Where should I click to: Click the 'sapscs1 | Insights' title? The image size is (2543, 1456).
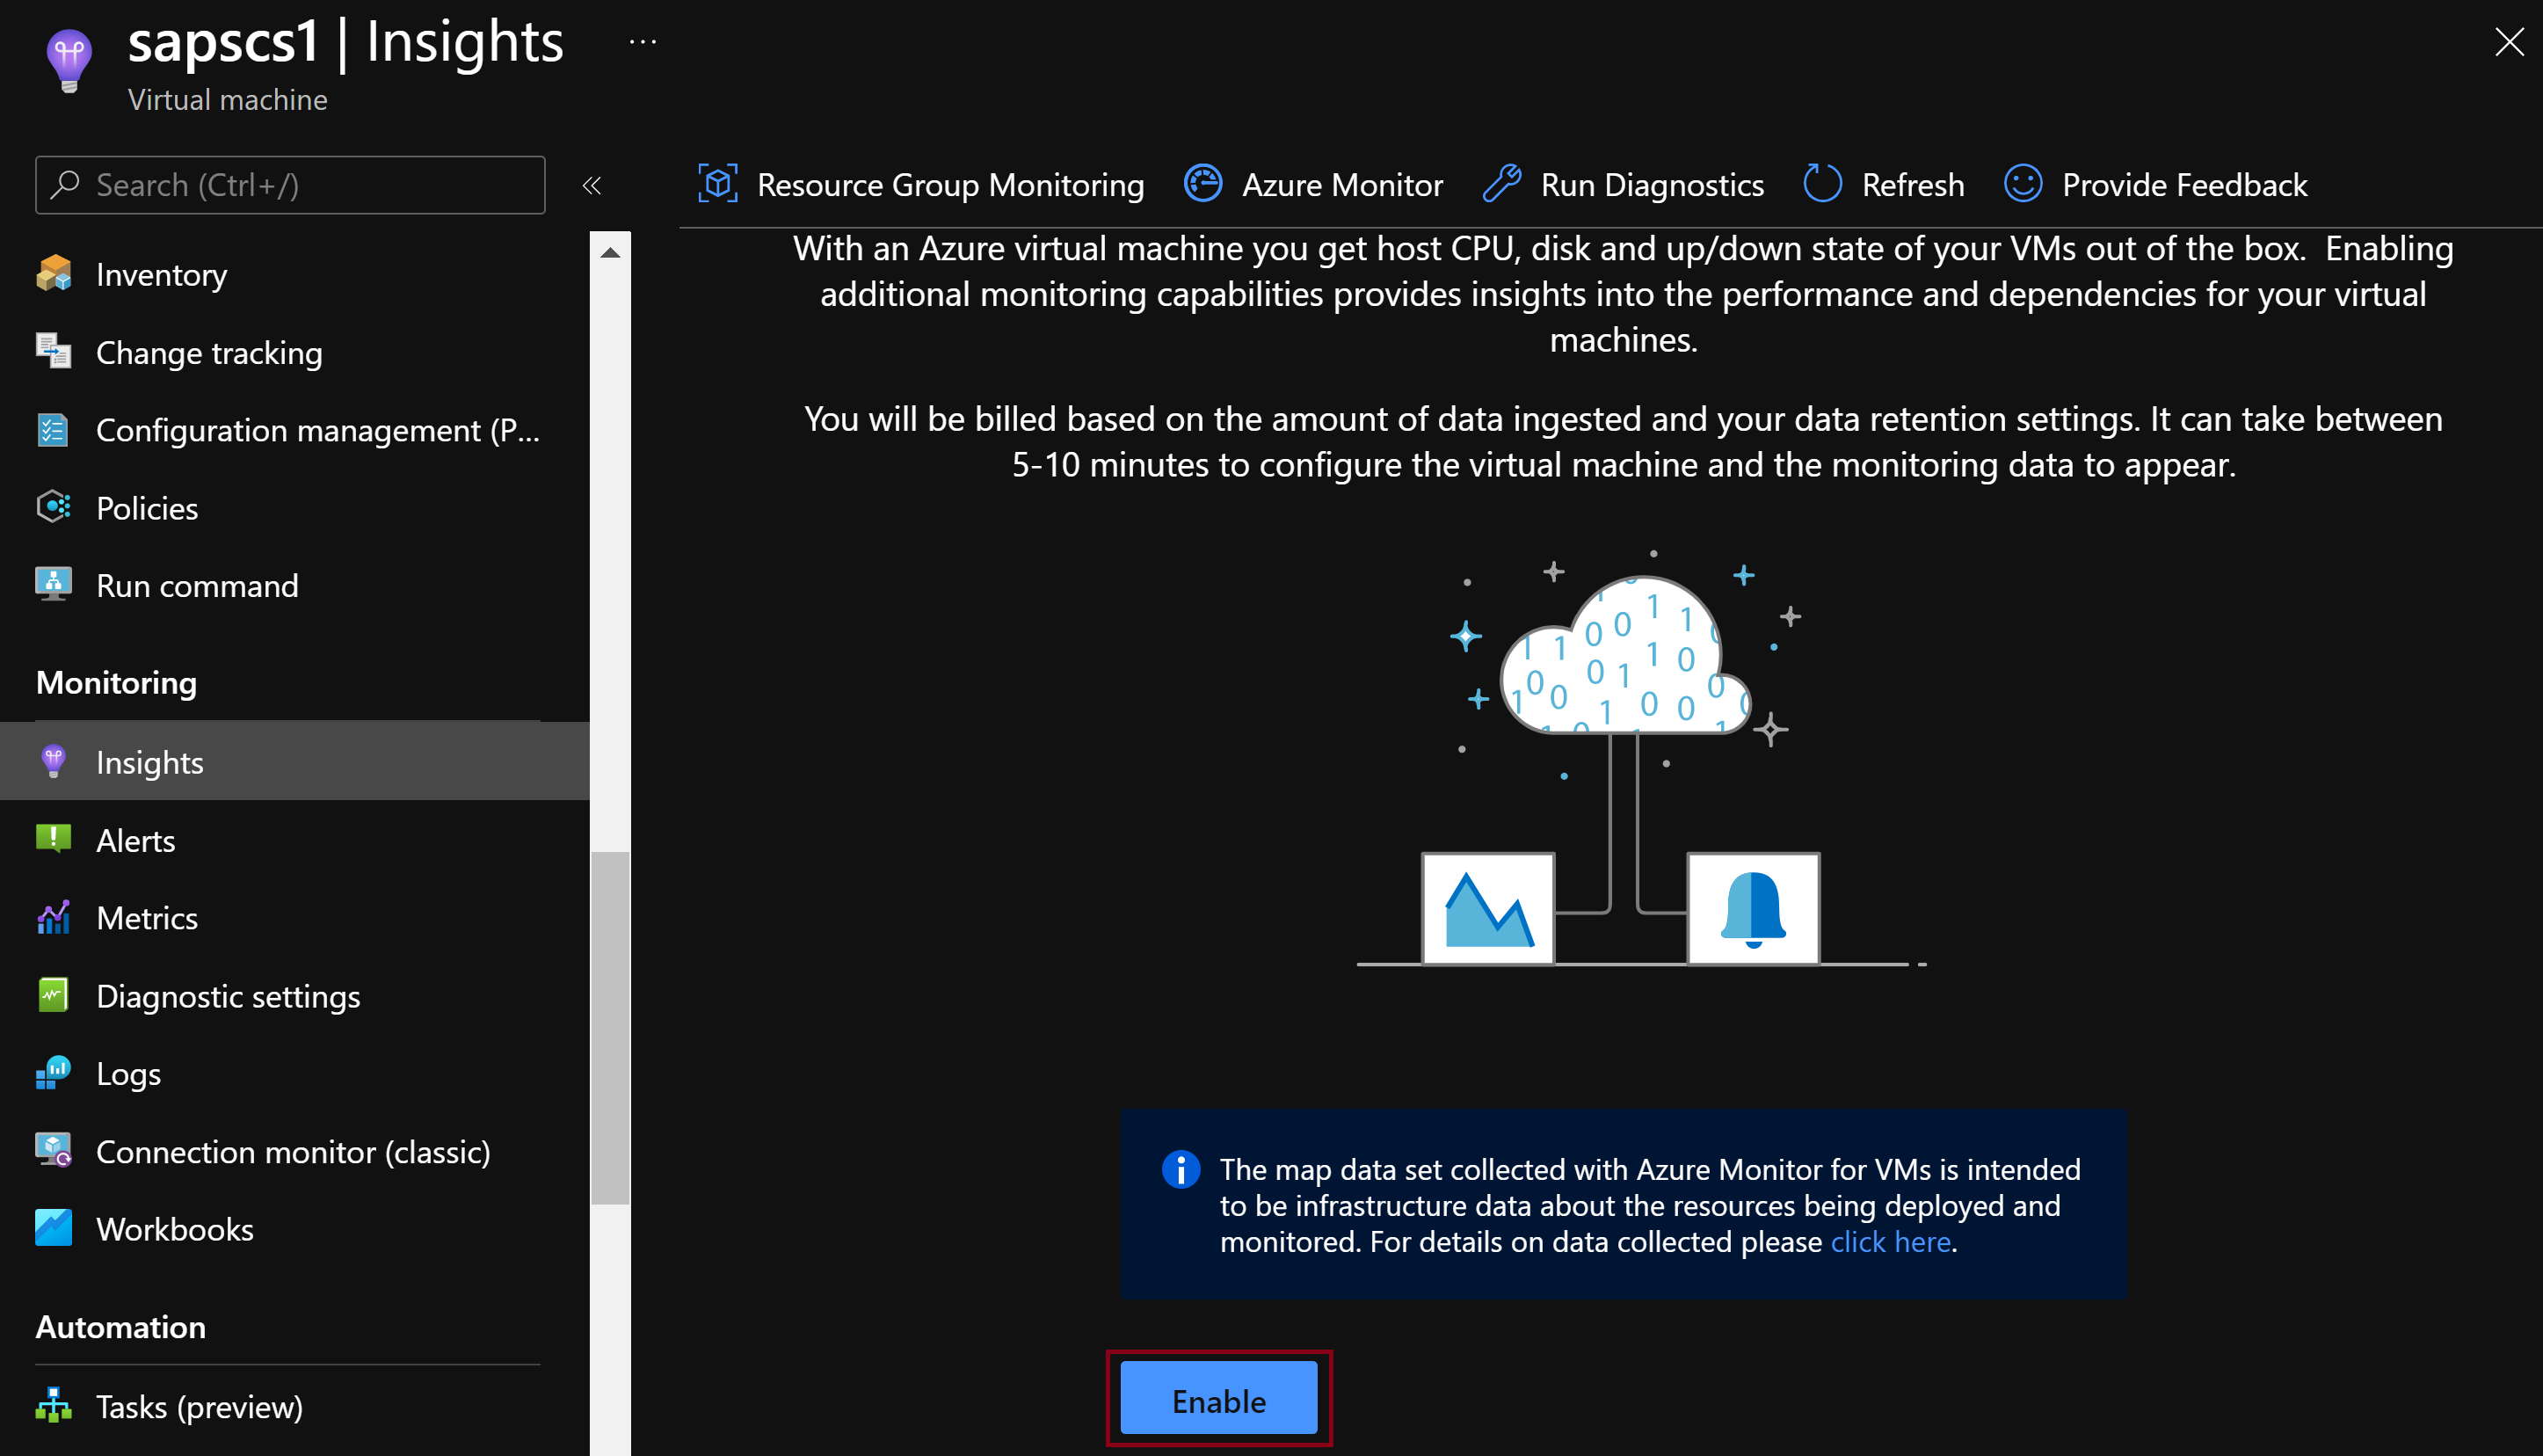pos(345,42)
